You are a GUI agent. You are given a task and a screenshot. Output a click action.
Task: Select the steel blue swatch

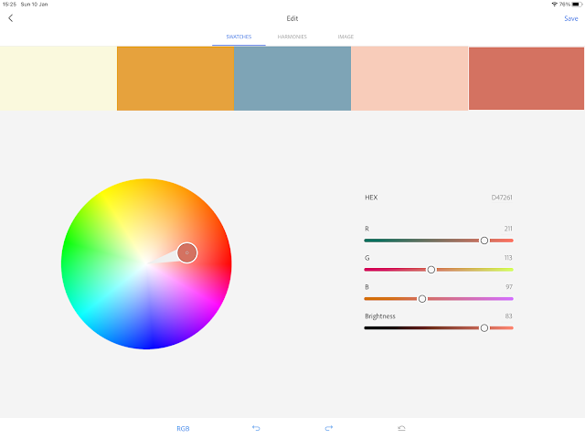click(x=292, y=79)
